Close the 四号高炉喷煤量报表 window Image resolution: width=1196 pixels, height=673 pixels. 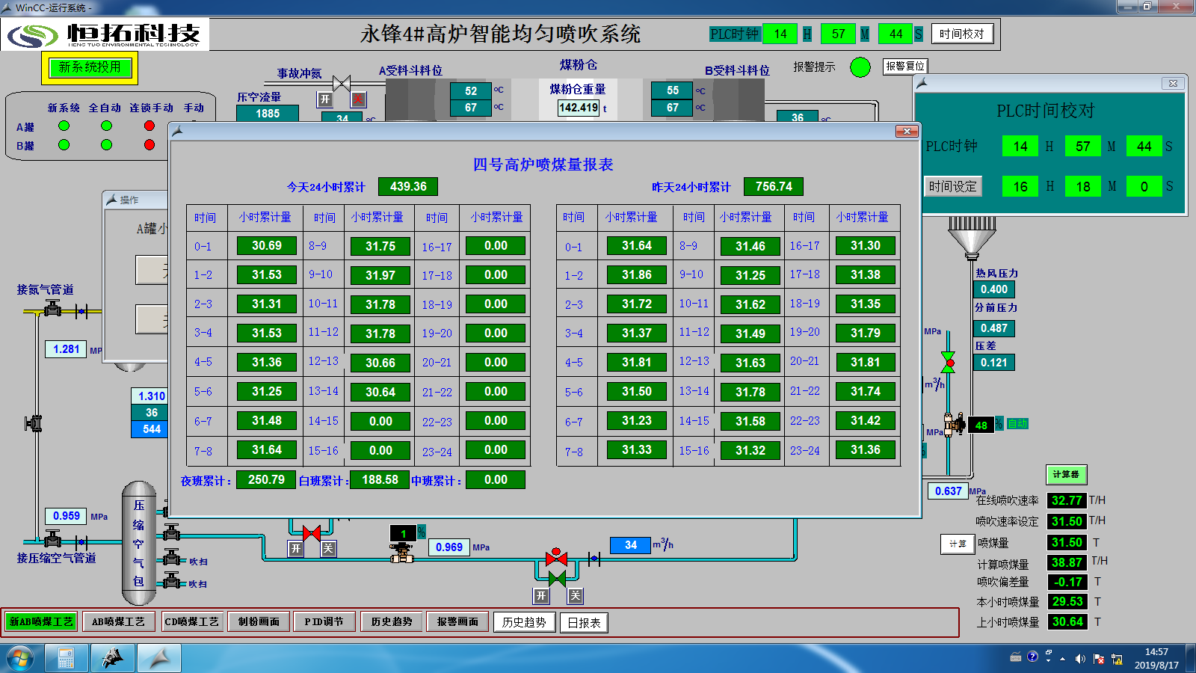pos(907,132)
